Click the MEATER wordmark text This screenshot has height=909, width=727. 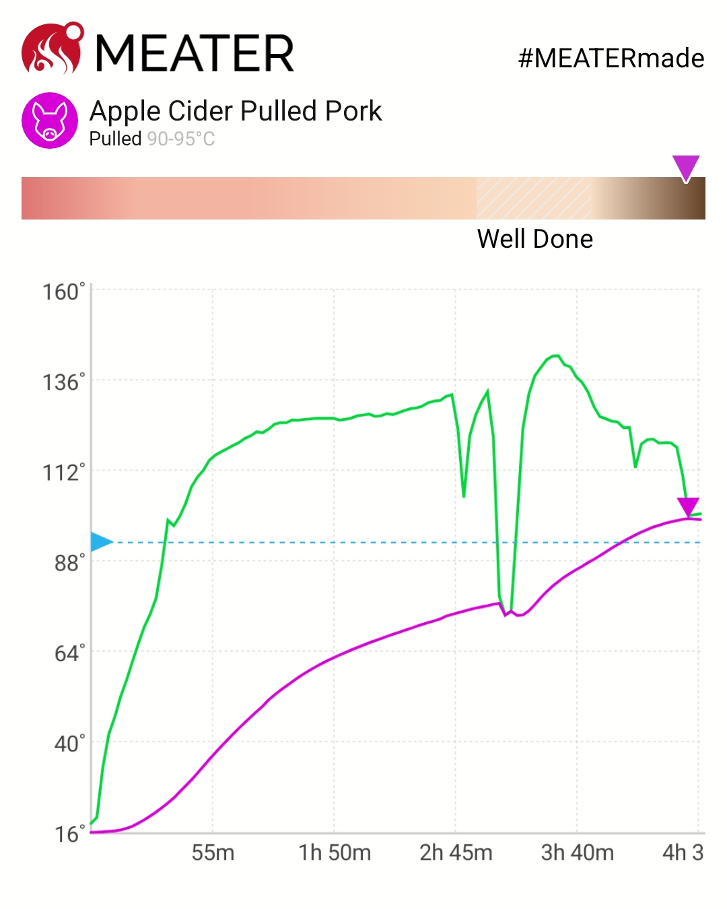click(x=195, y=54)
